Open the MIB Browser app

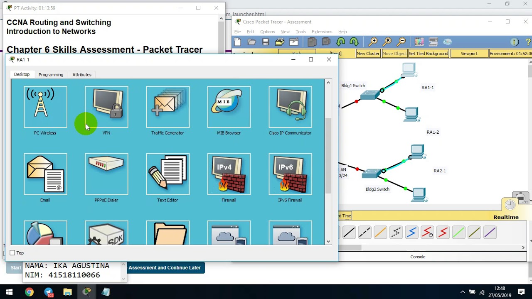[x=229, y=107]
